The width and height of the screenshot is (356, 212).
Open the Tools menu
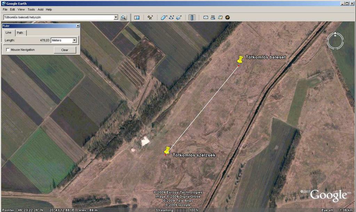coord(31,9)
